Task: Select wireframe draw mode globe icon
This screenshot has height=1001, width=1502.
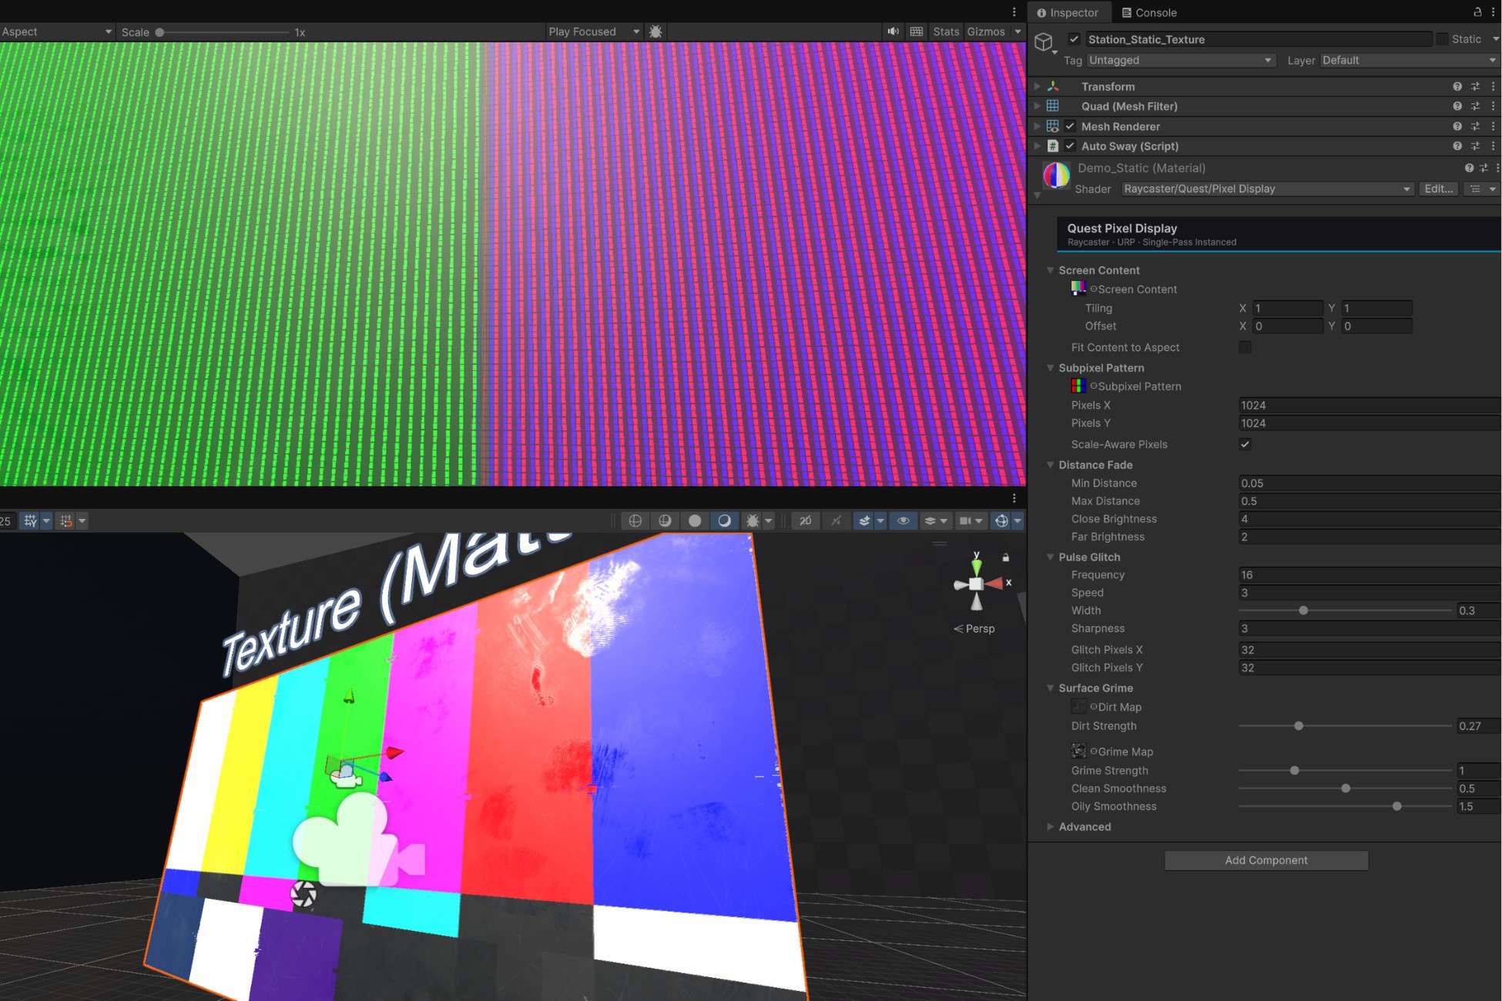Action: (x=635, y=521)
